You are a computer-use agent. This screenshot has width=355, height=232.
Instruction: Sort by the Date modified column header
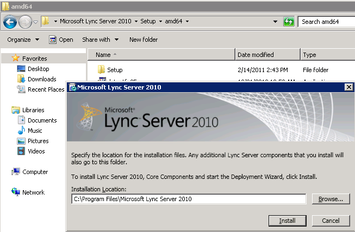tap(267, 55)
